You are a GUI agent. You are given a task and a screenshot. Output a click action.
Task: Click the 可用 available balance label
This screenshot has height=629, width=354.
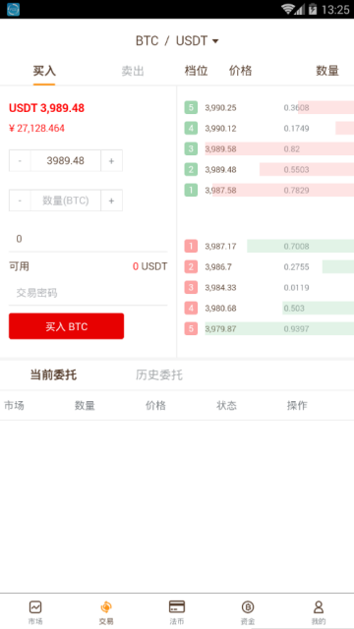click(x=19, y=266)
